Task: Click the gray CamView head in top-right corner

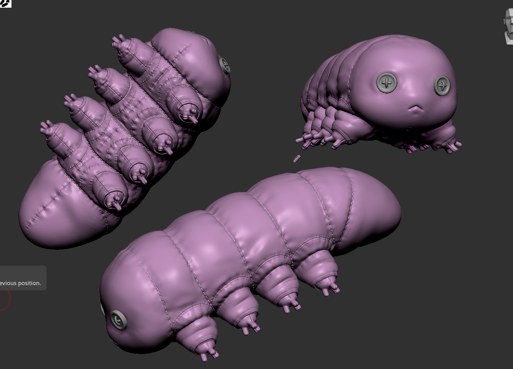Action: coord(508,27)
